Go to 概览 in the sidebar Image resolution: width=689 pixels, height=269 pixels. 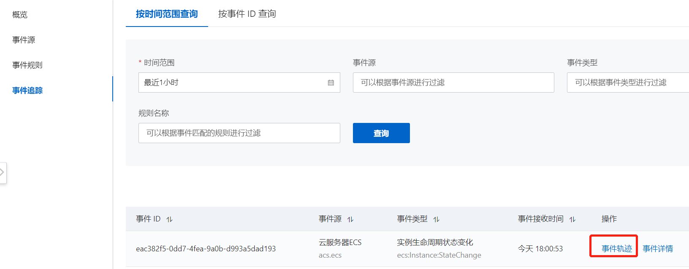coord(20,15)
